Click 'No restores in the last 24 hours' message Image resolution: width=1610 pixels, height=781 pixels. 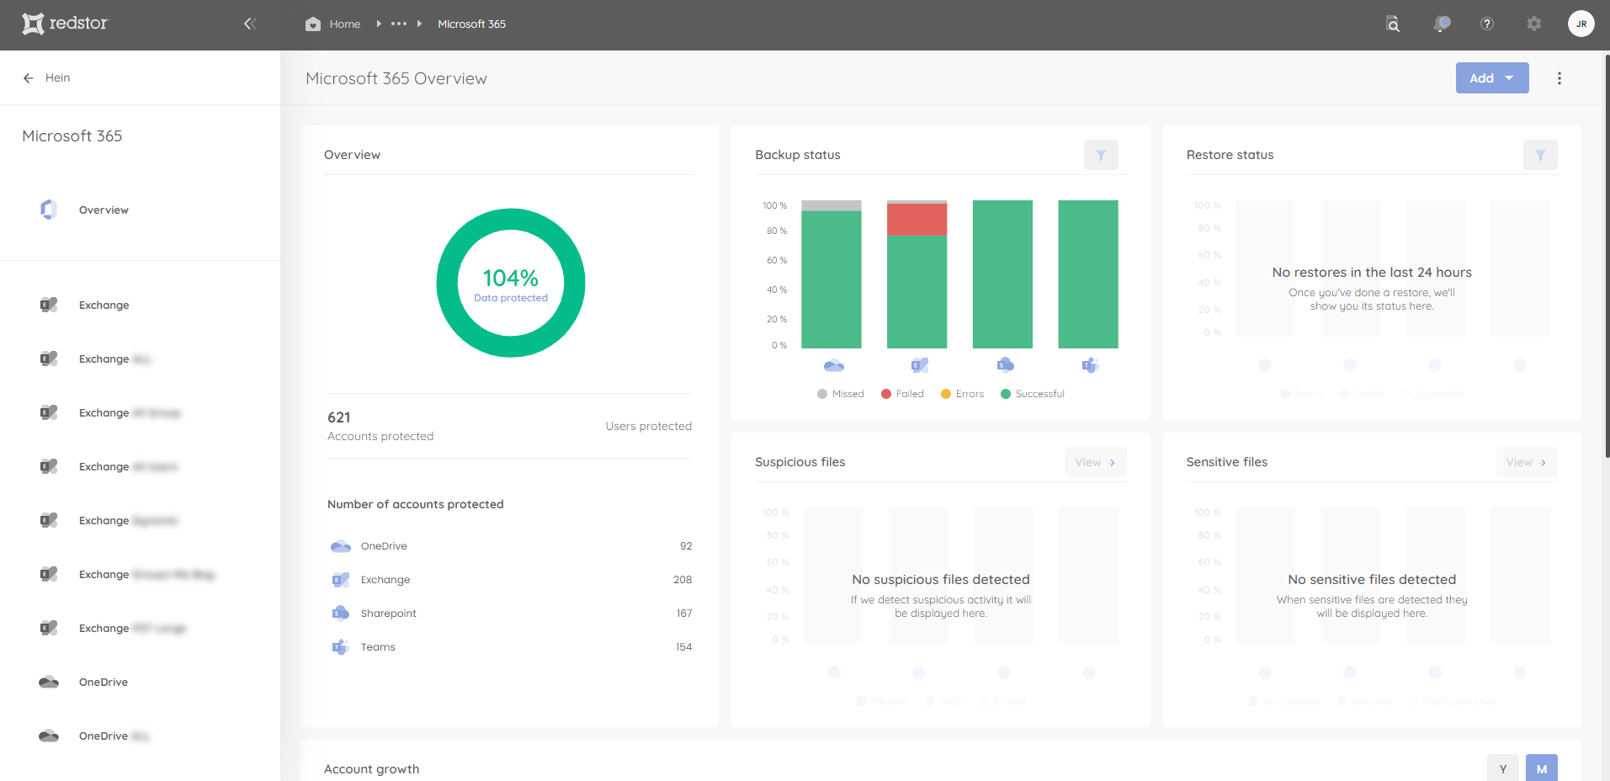[1372, 273]
